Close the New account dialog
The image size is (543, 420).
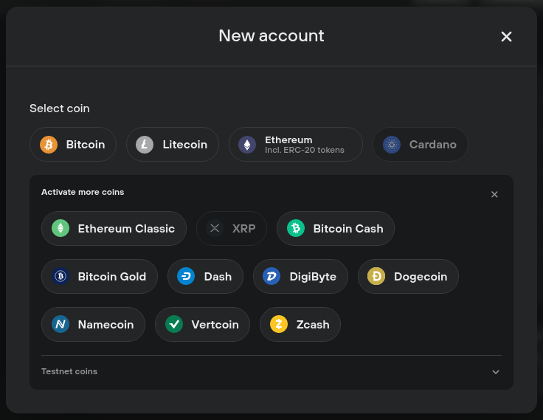click(506, 36)
